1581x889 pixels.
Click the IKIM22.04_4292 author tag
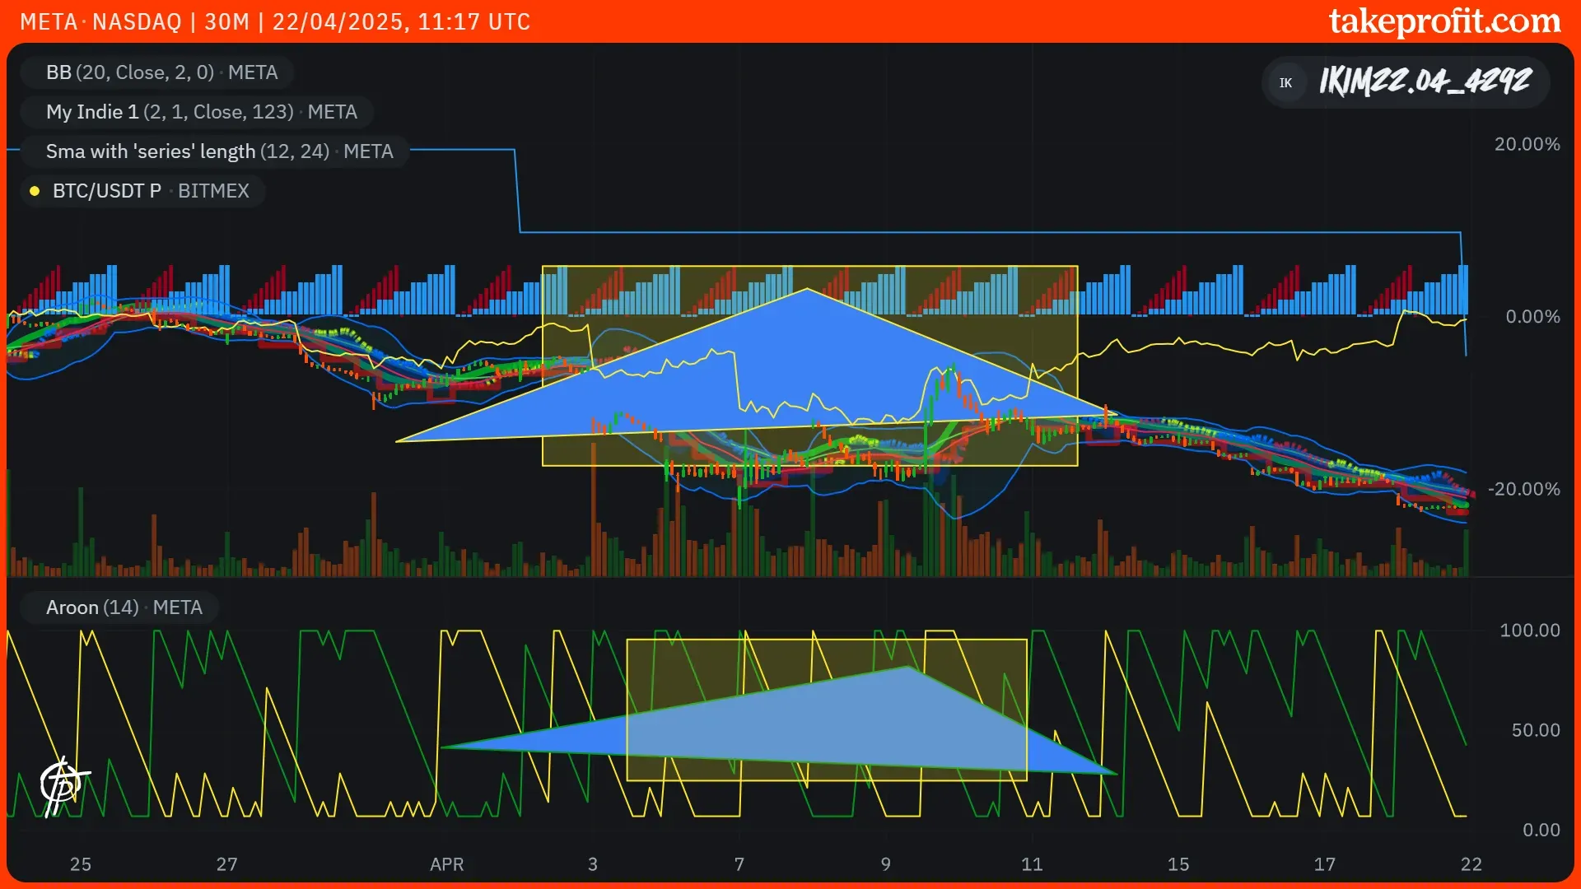pos(1425,82)
